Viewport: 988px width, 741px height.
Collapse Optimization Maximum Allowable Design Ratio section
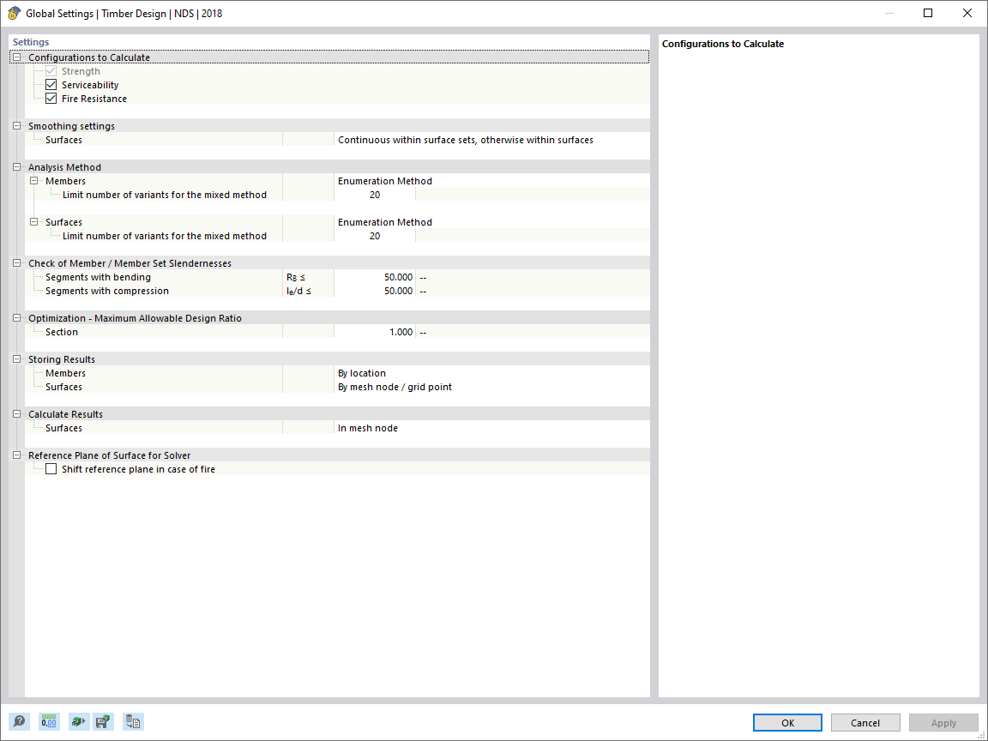point(17,318)
